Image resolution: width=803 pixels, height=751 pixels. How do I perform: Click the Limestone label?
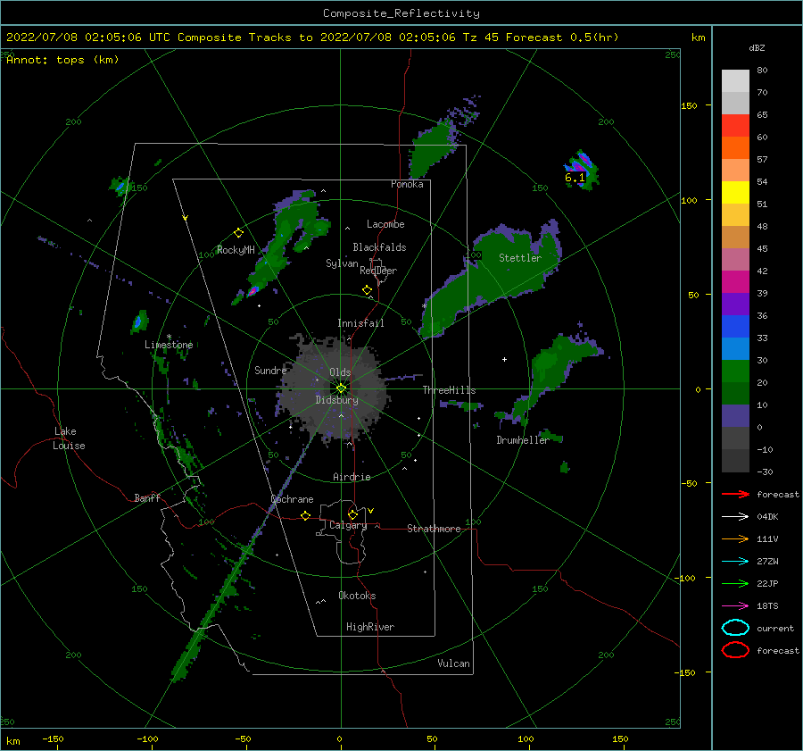click(x=169, y=345)
